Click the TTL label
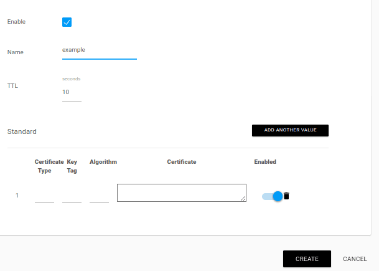379x271 pixels. click(x=12, y=86)
